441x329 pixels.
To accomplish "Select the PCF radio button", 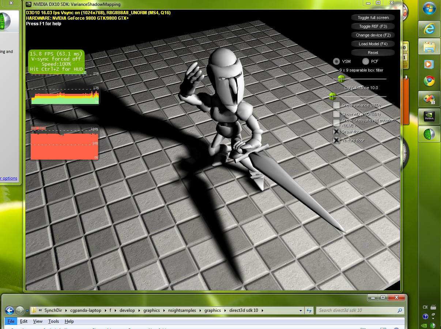I will 365,61.
